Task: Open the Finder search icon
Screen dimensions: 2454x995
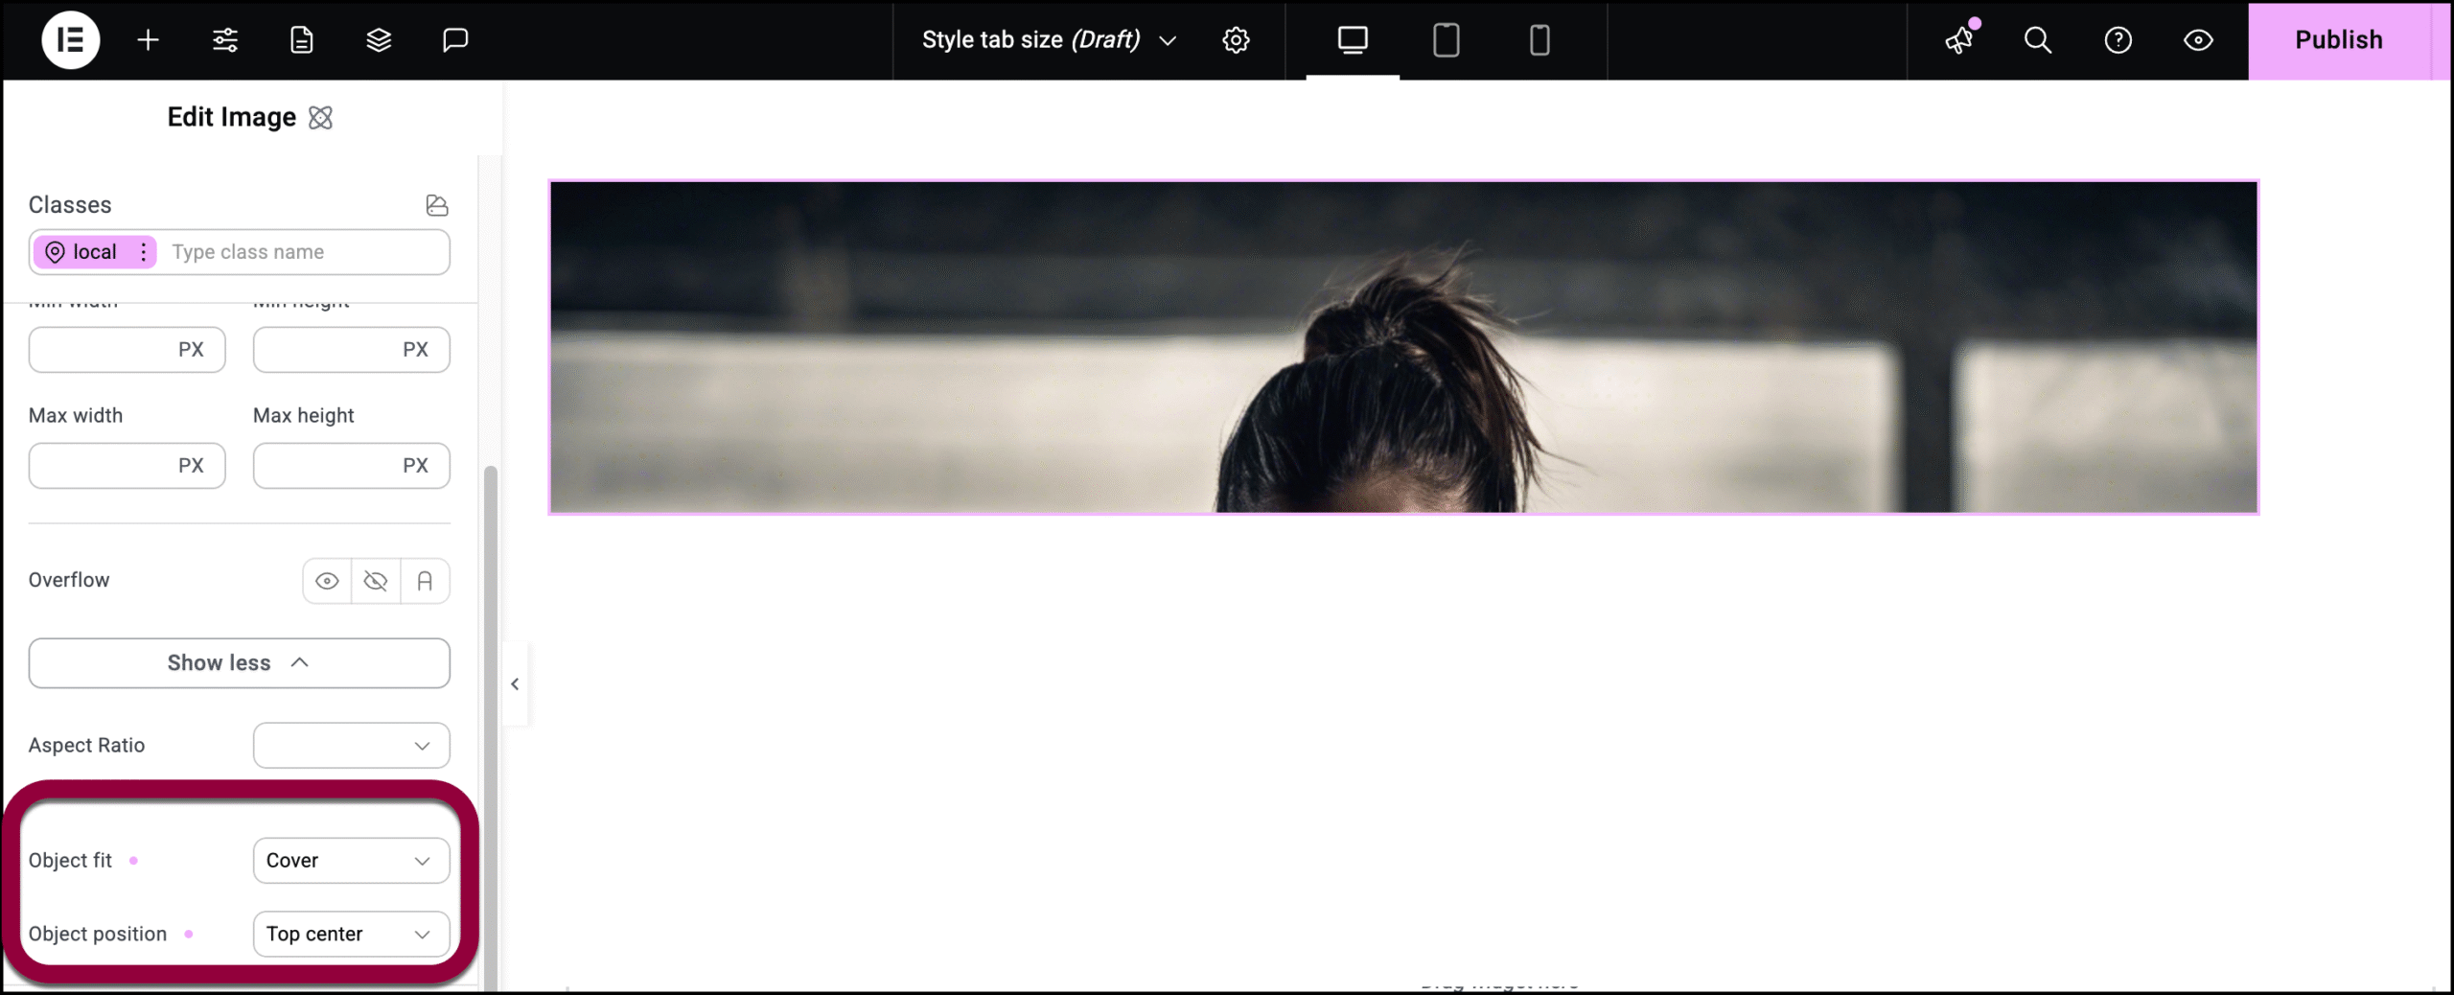Action: (x=2037, y=39)
